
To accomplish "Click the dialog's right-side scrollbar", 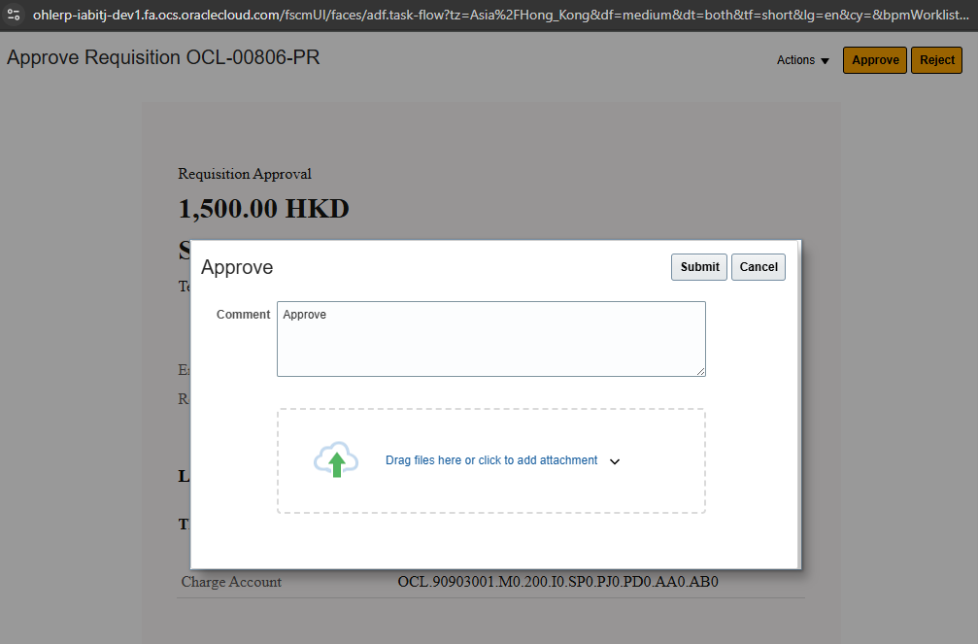I will [x=798, y=403].
